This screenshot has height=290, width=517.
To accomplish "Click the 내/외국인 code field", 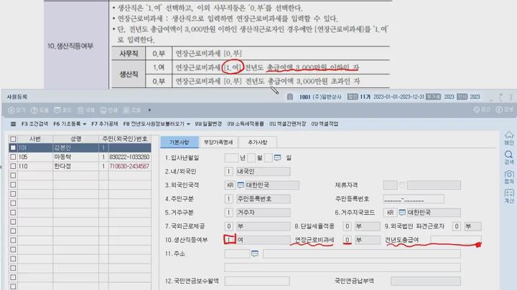I will pyautogui.click(x=228, y=172).
